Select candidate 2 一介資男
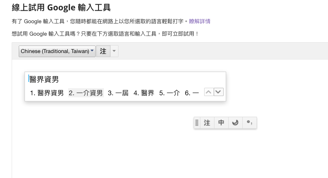The height and width of the screenshot is (178, 328). click(86, 93)
